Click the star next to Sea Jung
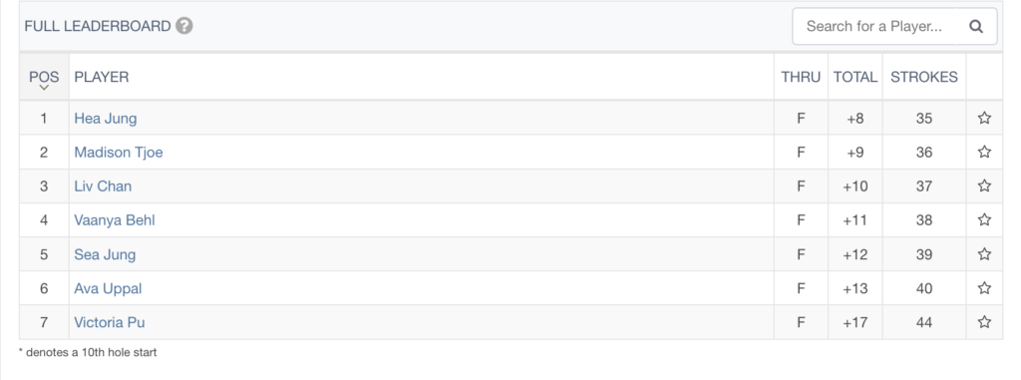The height and width of the screenshot is (380, 1021). [984, 254]
